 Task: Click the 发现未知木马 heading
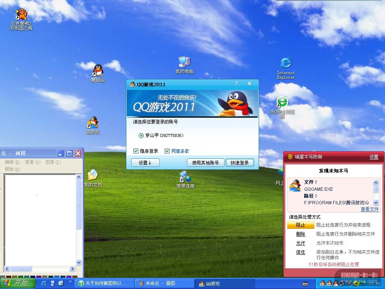click(333, 170)
